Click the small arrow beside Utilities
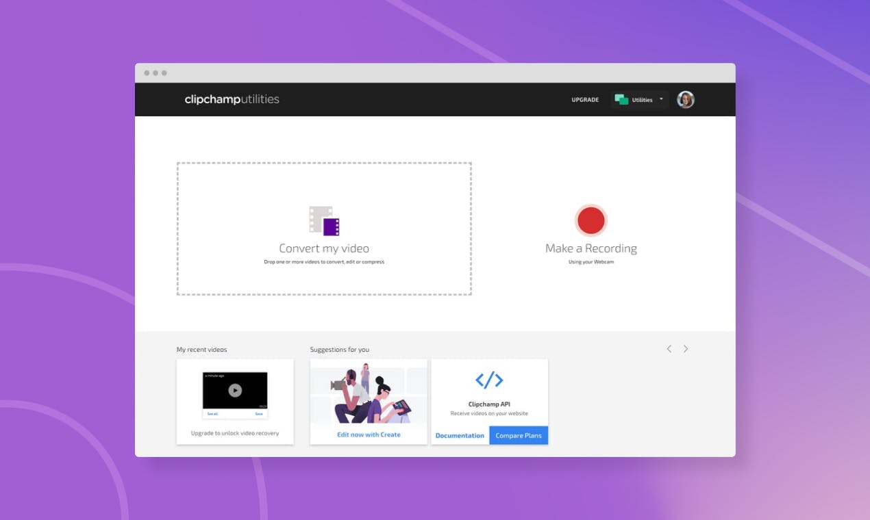Image resolution: width=870 pixels, height=520 pixels. 661,99
